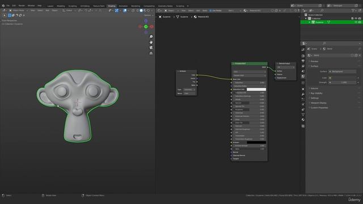
Task: Open the File menu
Action: 8,6
